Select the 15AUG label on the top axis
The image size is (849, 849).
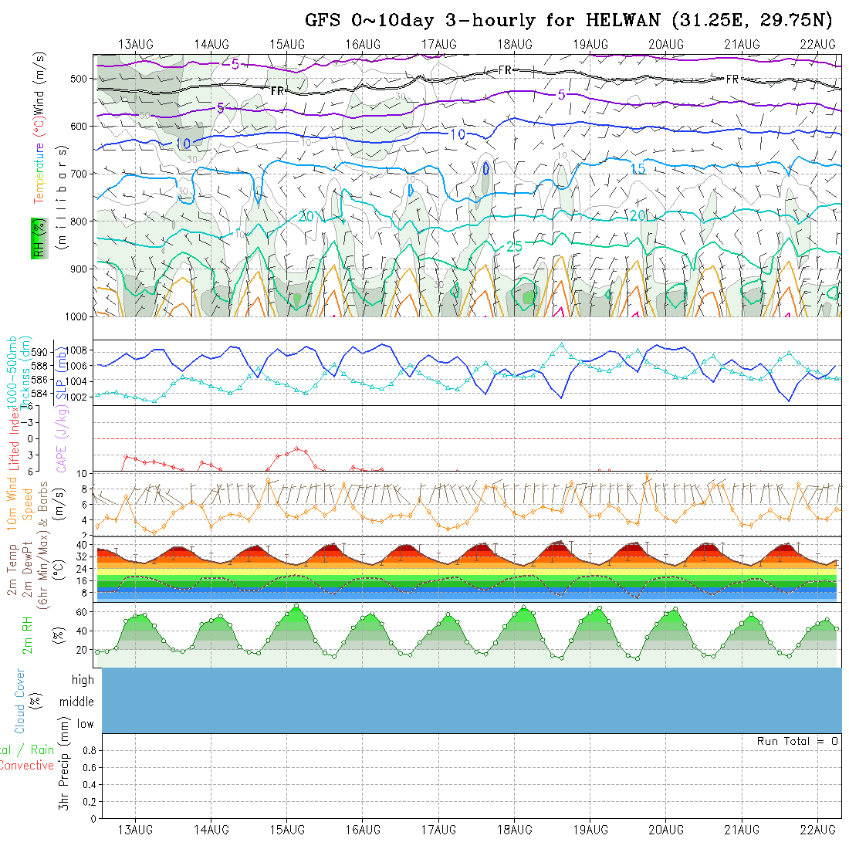click(x=288, y=45)
